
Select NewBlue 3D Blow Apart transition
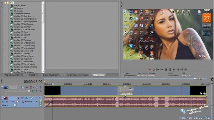[x=23, y=16]
